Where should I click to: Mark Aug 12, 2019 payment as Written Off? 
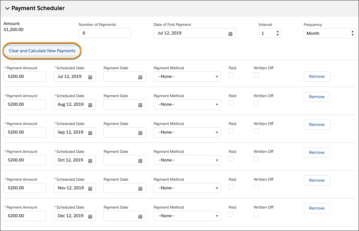256,103
